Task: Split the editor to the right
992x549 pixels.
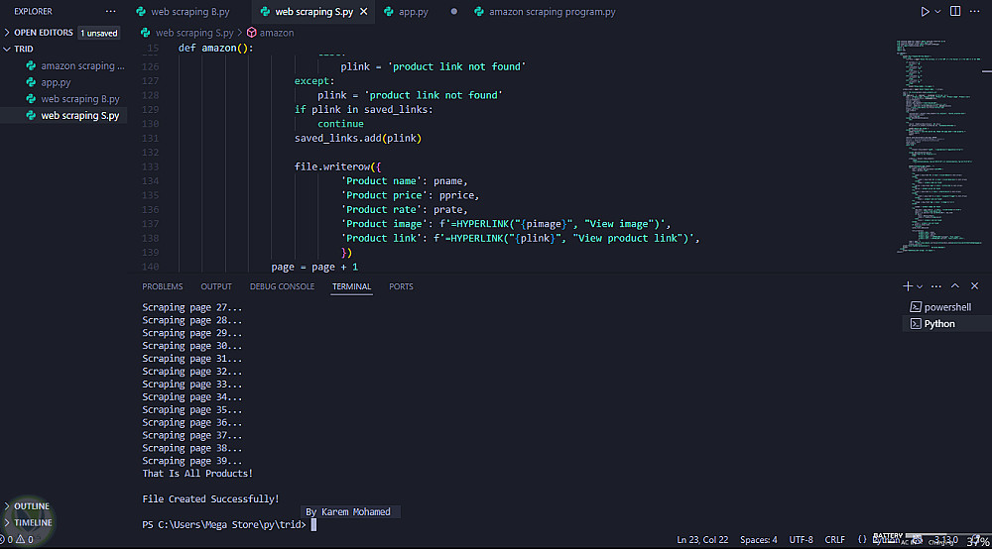Action: [955, 11]
